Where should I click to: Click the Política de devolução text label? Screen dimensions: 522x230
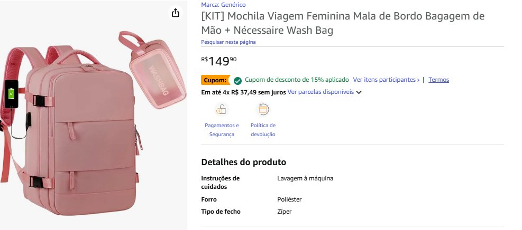pos(263,130)
